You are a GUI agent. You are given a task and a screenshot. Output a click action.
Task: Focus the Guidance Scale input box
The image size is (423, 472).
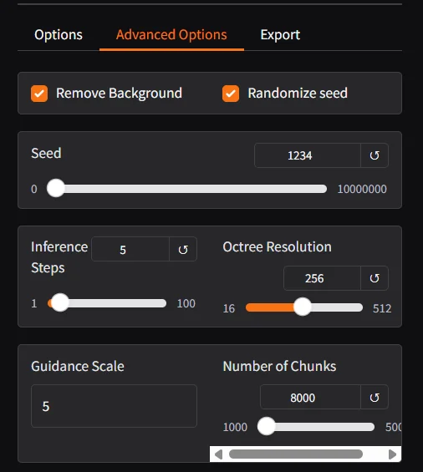tap(114, 406)
